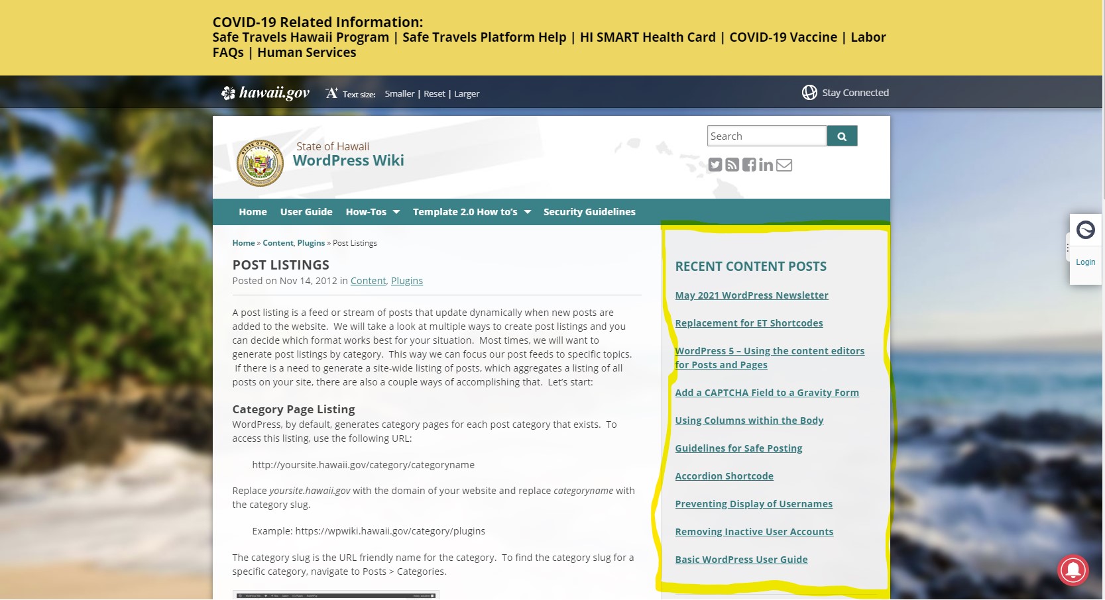Image resolution: width=1105 pixels, height=600 pixels.
Task: Expand the Template 2.0 How to's menu
Action: (x=471, y=212)
